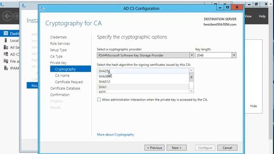The height and width of the screenshot is (154, 274).
Task: Open Dashboard in Server Manager sidebar
Action: click(10, 33)
